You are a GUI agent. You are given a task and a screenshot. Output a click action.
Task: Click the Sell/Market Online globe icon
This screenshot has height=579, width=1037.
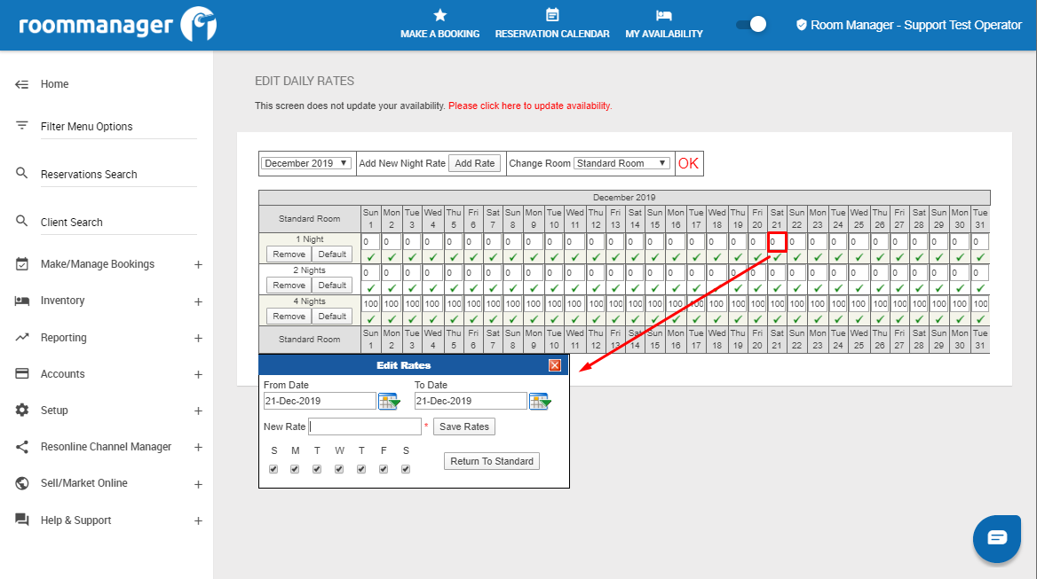click(22, 483)
